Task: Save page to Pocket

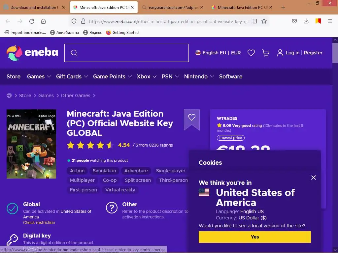Action: pyautogui.click(x=294, y=21)
